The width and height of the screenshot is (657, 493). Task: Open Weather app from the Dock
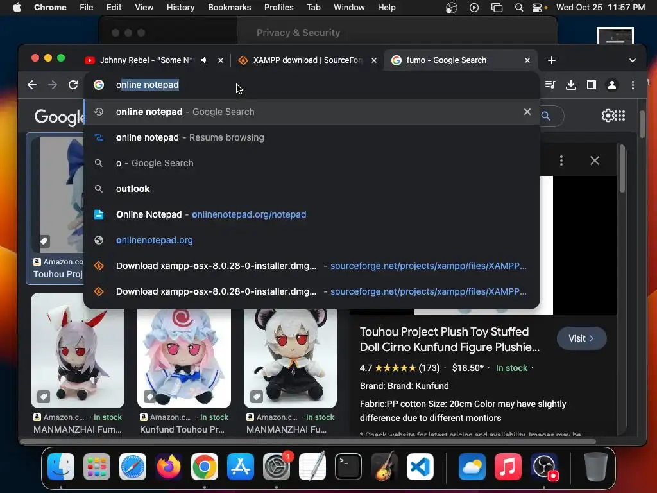(472, 467)
